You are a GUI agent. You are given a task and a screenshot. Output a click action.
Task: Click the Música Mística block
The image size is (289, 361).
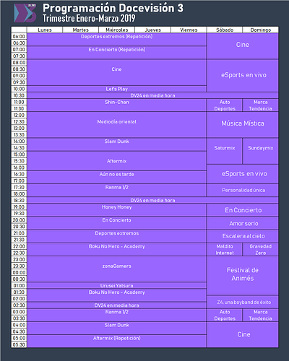pyautogui.click(x=243, y=125)
